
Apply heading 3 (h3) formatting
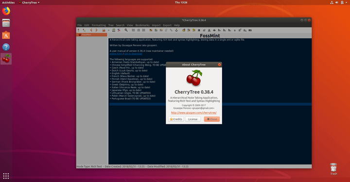point(229,30)
